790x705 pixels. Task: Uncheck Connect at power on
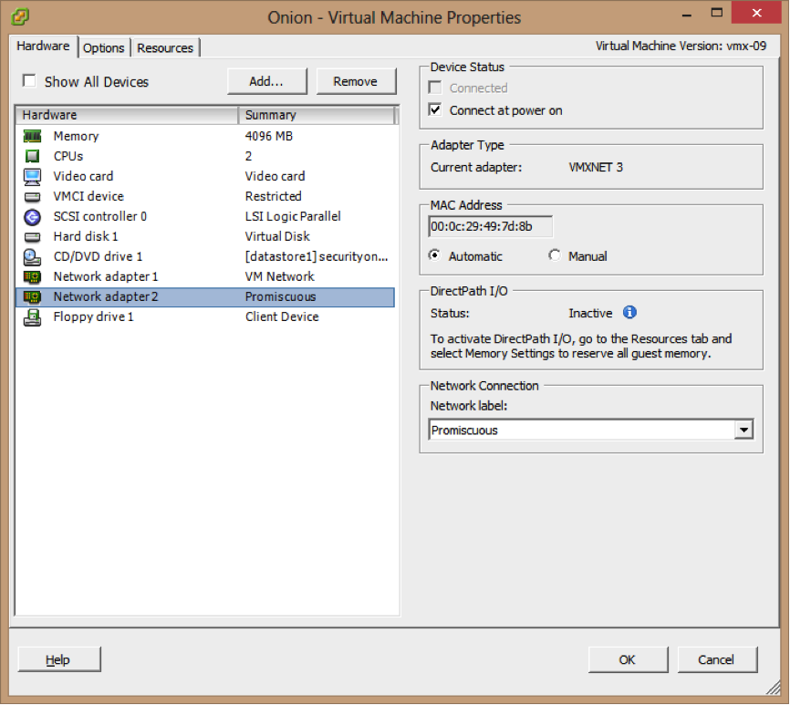435,109
